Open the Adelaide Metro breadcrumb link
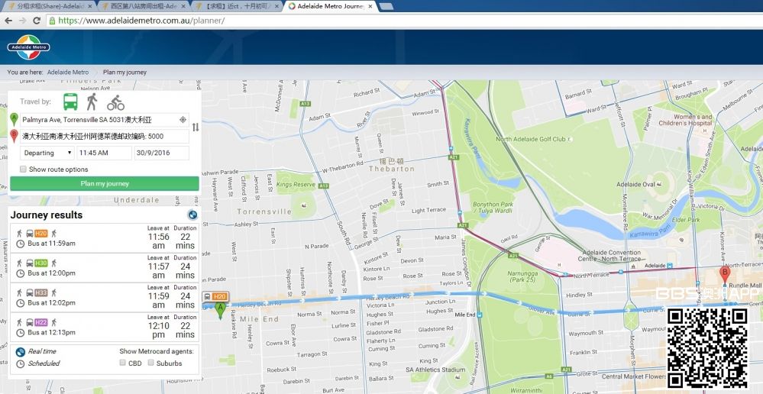The image size is (763, 394). (x=68, y=73)
